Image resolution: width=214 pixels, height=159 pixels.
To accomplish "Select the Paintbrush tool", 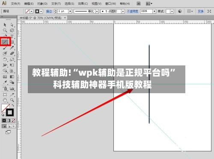I will point(5,48).
